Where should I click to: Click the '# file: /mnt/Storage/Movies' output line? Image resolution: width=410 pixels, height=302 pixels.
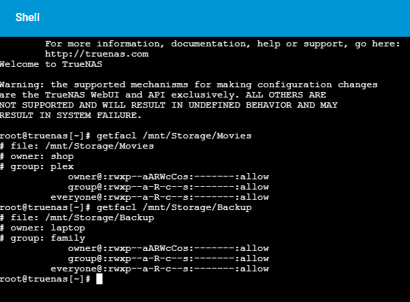(77, 146)
